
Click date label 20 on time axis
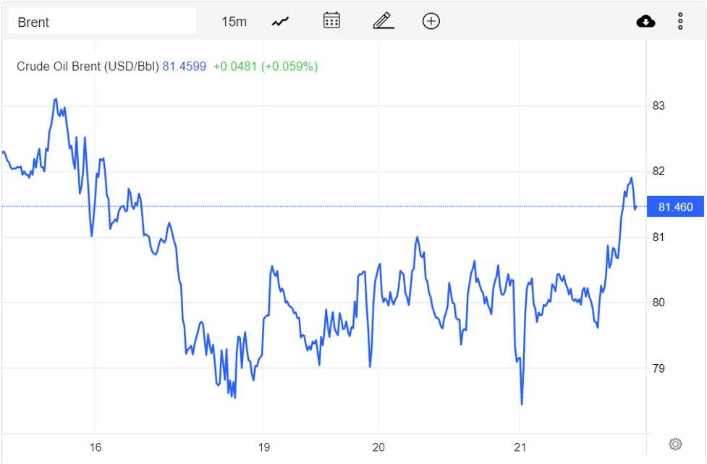(378, 447)
